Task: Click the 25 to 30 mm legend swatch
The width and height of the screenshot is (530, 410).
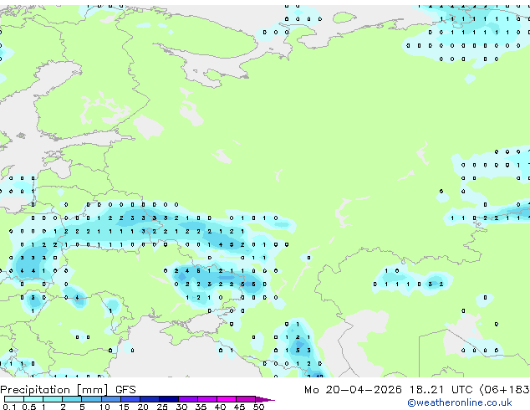Action: pos(169,399)
